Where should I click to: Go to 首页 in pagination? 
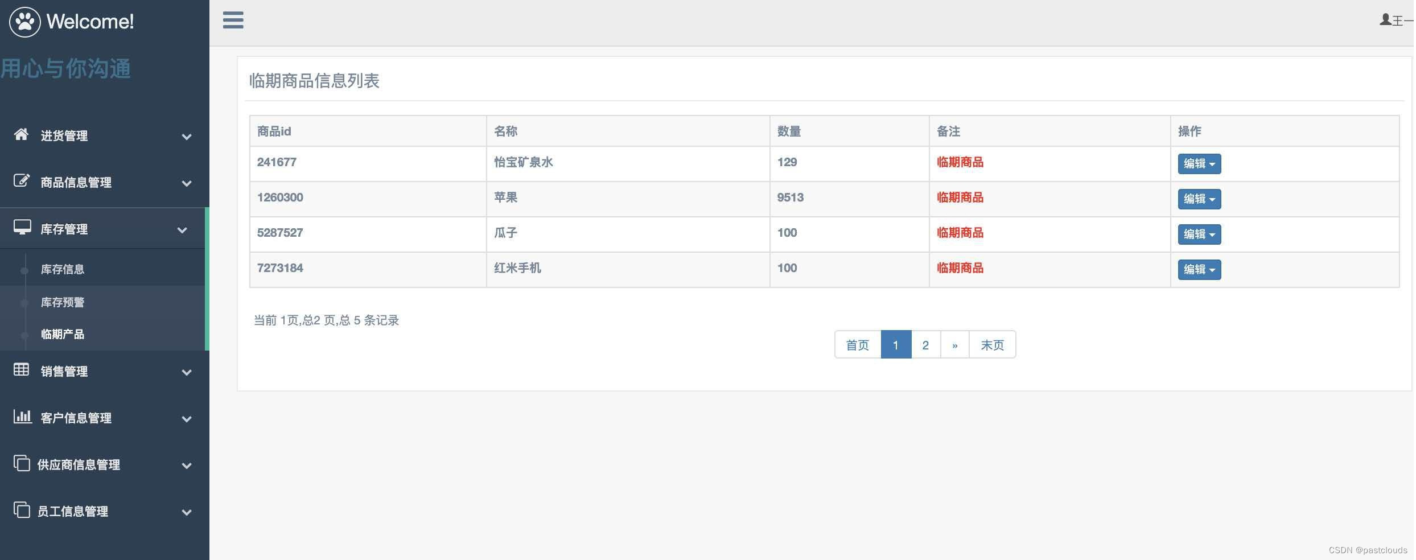(x=858, y=344)
